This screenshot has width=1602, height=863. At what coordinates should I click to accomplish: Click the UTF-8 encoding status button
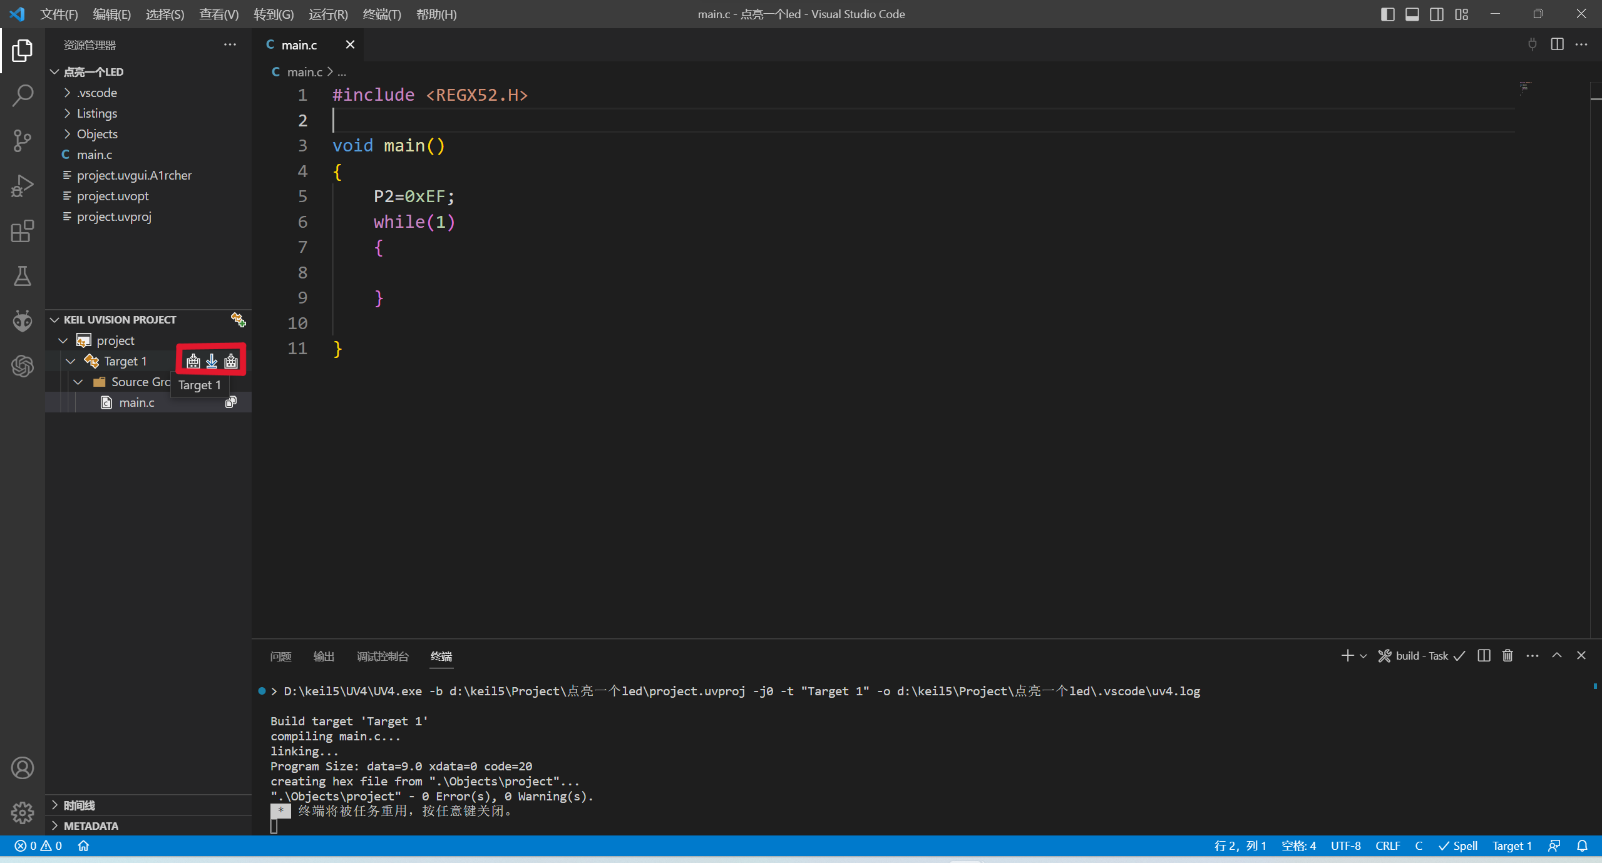(1345, 845)
